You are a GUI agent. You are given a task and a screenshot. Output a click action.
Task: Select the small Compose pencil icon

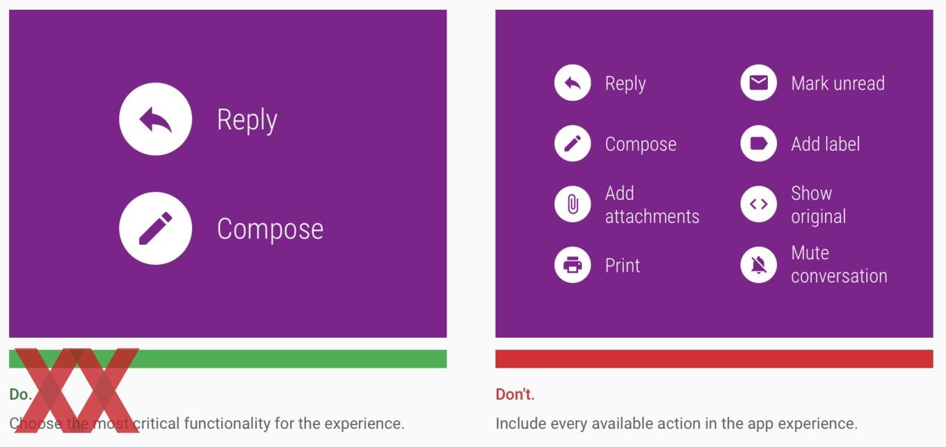pyautogui.click(x=572, y=144)
